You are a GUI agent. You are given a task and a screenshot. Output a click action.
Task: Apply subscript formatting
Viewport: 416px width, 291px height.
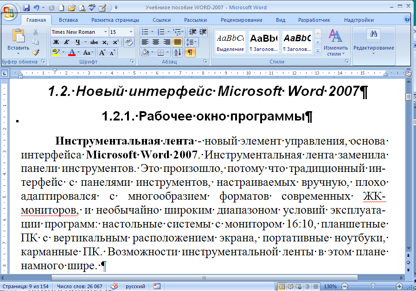tap(105, 42)
